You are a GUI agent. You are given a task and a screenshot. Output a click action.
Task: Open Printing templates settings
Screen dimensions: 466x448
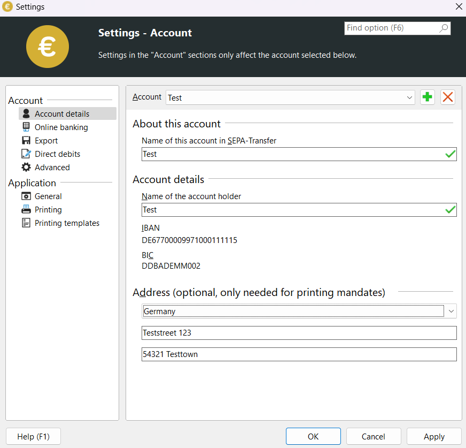[67, 223]
